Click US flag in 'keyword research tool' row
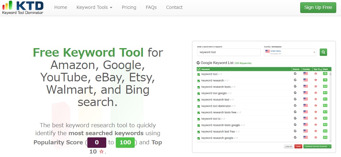The height and width of the screenshot is (157, 341). (306, 99)
